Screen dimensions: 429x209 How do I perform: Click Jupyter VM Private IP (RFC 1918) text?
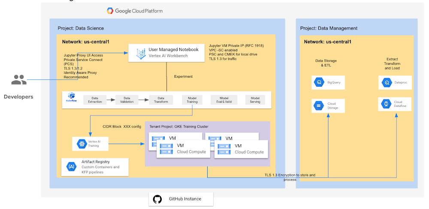(x=236, y=45)
